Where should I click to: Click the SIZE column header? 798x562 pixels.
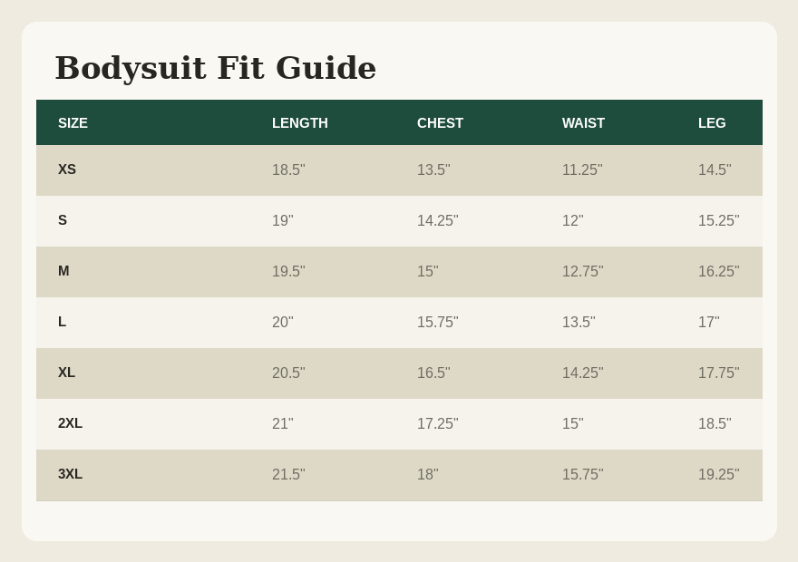(x=73, y=123)
